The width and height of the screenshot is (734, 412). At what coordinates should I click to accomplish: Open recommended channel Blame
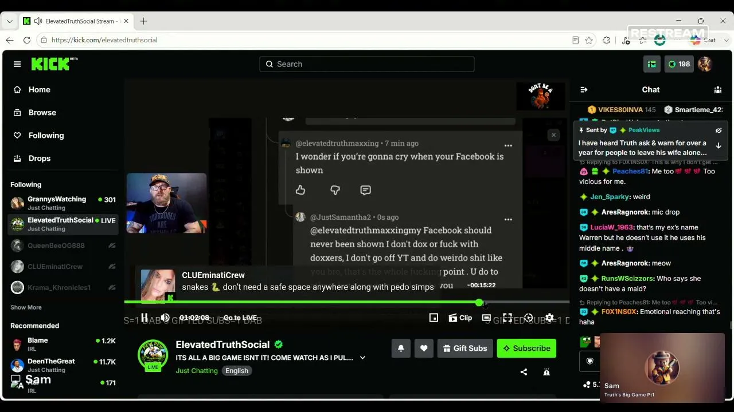point(63,344)
